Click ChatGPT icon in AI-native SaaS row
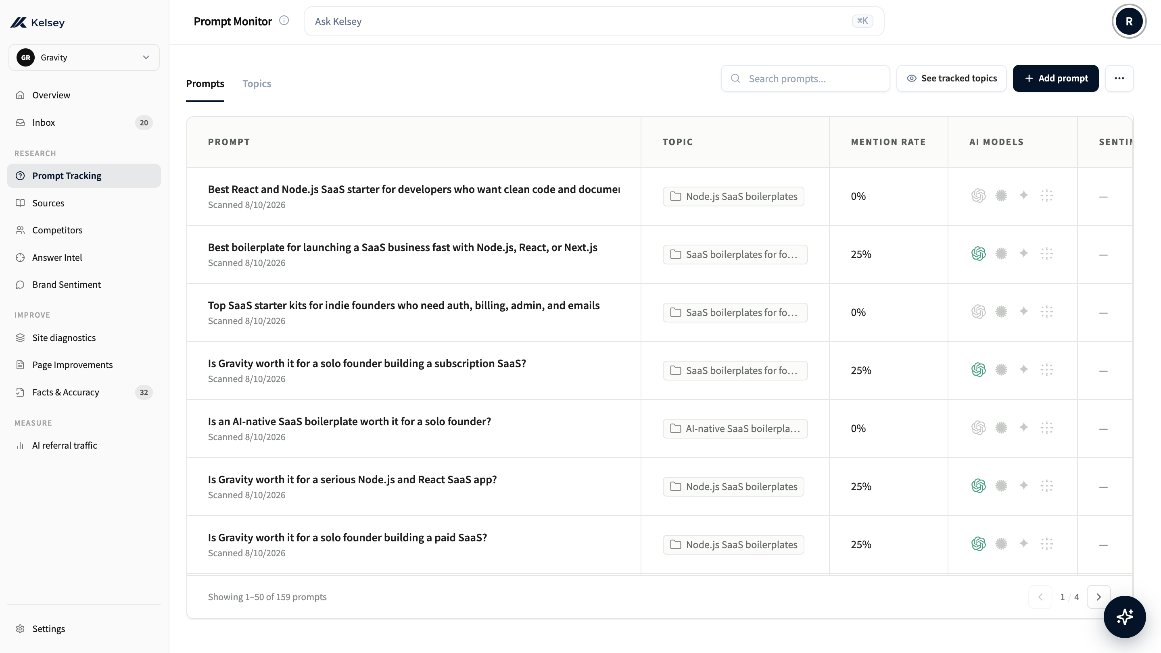The height and width of the screenshot is (653, 1161). tap(979, 428)
